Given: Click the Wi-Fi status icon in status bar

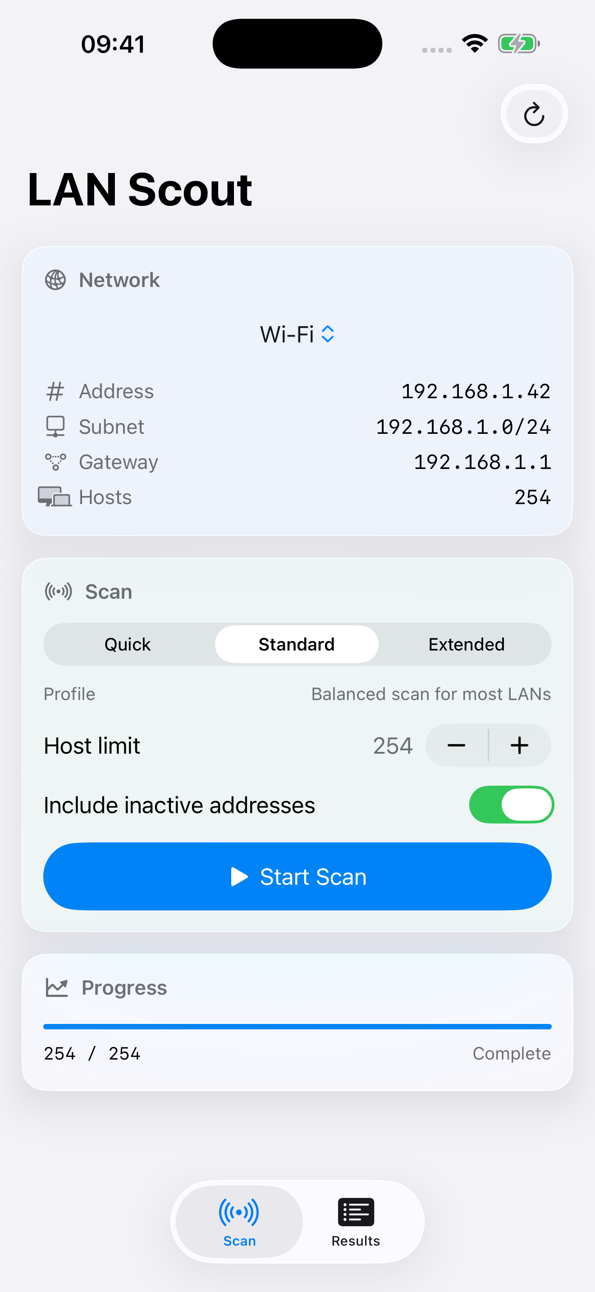Looking at the screenshot, I should point(475,44).
